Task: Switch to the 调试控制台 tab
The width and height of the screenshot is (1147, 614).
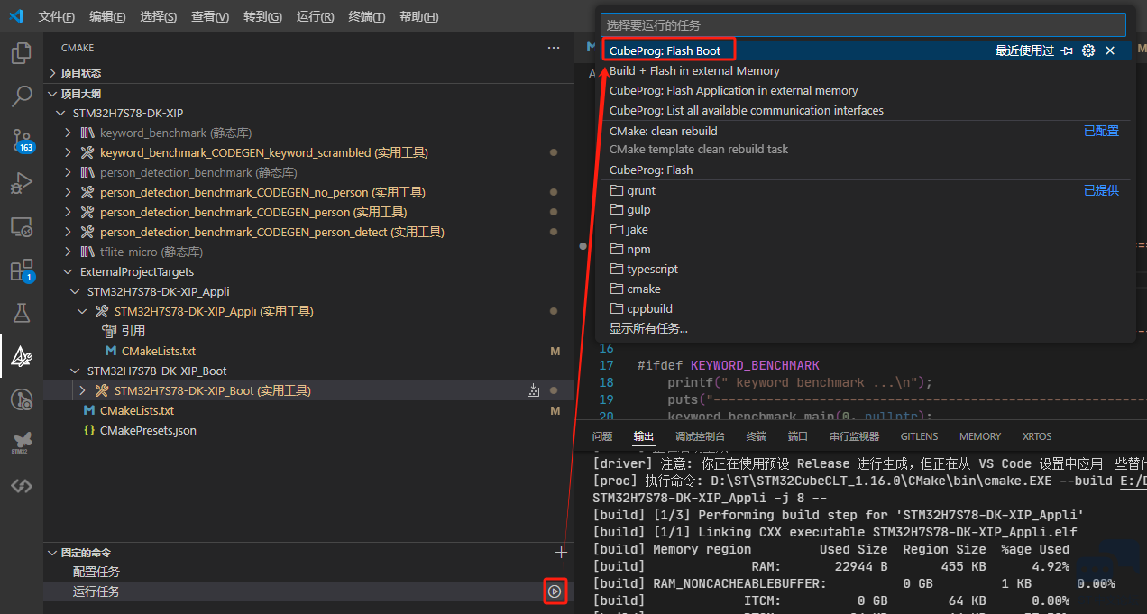Action: click(x=701, y=436)
